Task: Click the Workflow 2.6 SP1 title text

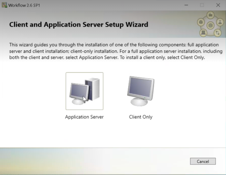Action: pos(24,5)
